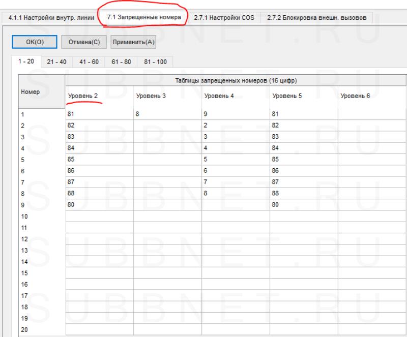
Task: Select Уровень 4 cell in row 1
Action: (236, 114)
